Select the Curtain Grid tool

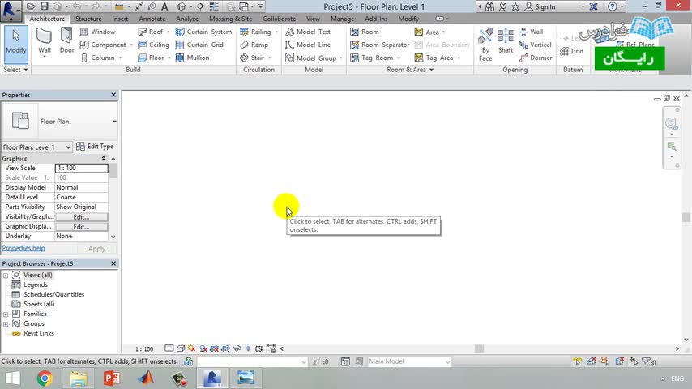(x=199, y=45)
